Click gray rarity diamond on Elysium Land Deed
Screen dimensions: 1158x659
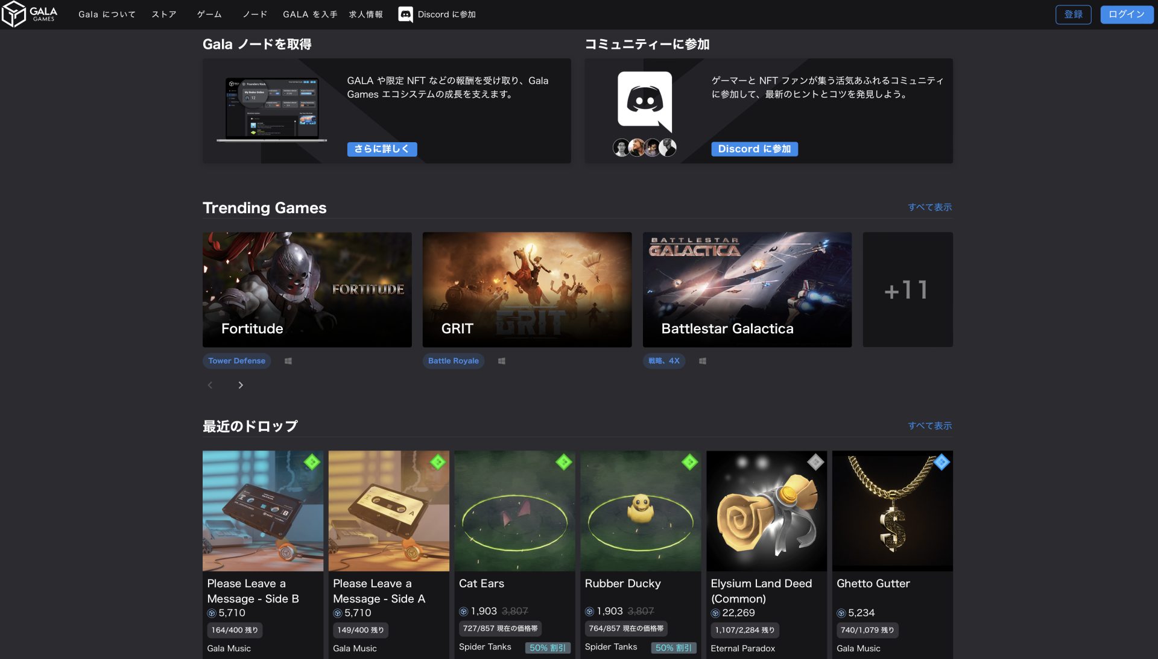pos(815,462)
